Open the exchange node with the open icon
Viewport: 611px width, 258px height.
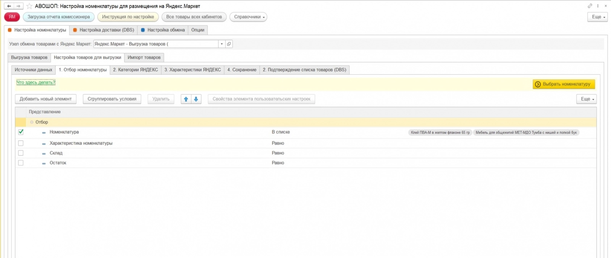coord(229,44)
